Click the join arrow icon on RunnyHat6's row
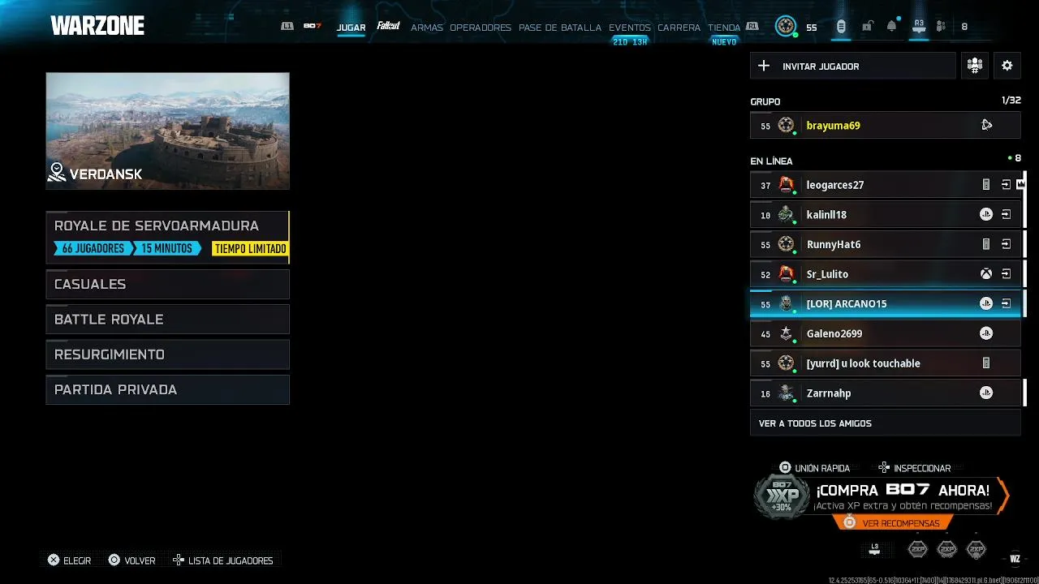Viewport: 1039px width, 584px height. point(1006,244)
